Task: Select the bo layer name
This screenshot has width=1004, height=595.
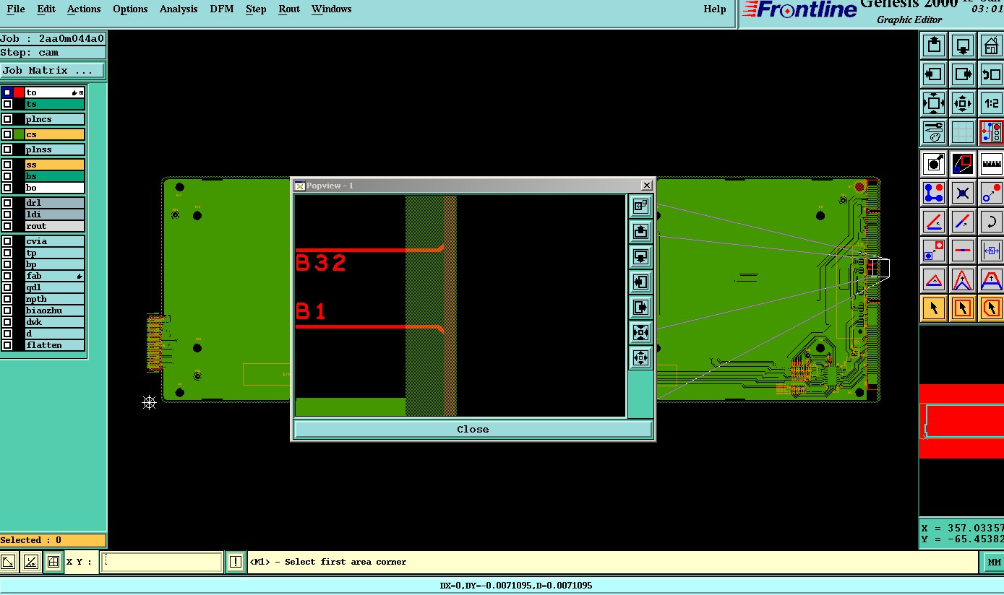Action: pyautogui.click(x=55, y=188)
